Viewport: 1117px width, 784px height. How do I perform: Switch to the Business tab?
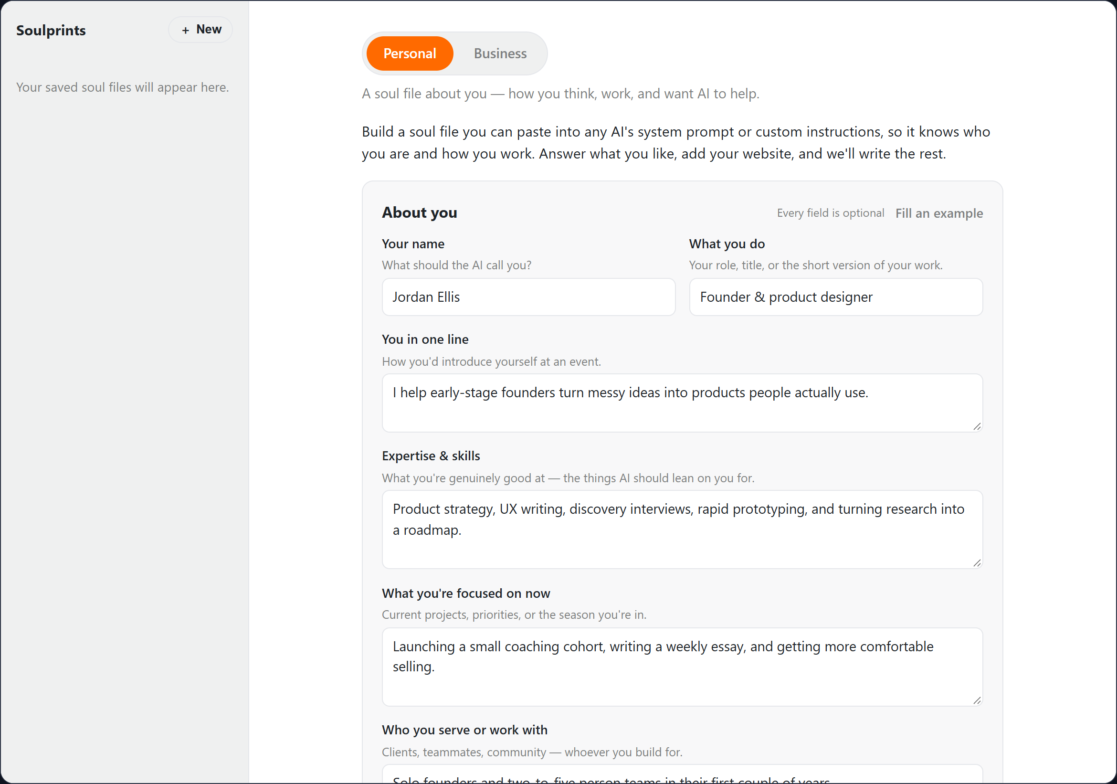tap(500, 53)
